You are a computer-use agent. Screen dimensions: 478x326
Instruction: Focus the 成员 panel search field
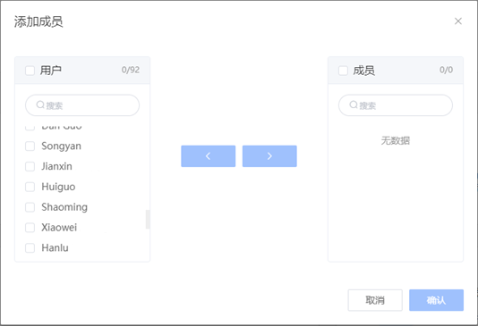[x=396, y=105]
